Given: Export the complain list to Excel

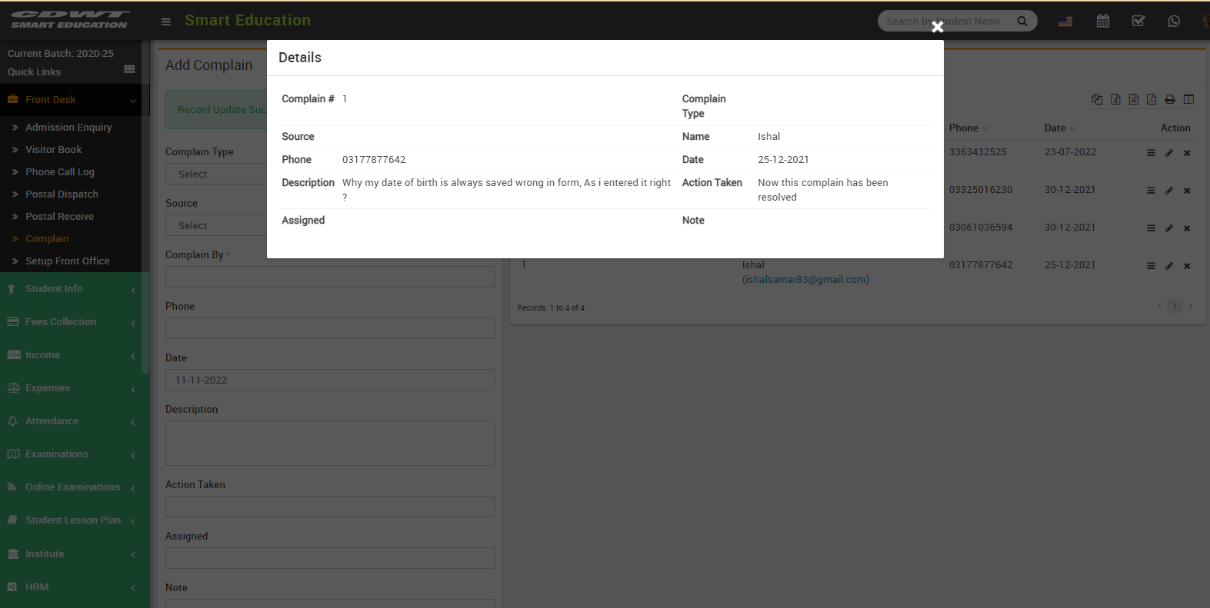Looking at the screenshot, I should click(1115, 99).
